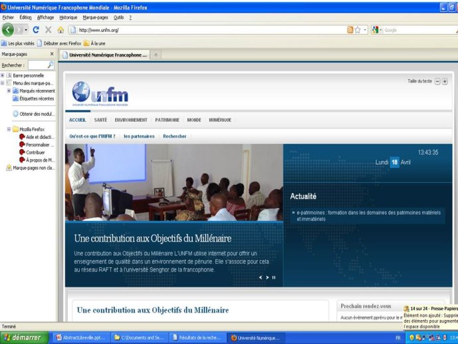Switch to Résultats de la recherche taskbar item

pos(197,337)
